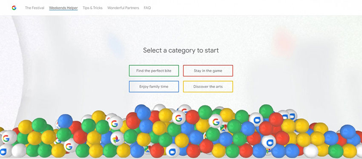The height and width of the screenshot is (159, 362).
Task: Click the plain white ball at bottom right
Action: [x=311, y=151]
